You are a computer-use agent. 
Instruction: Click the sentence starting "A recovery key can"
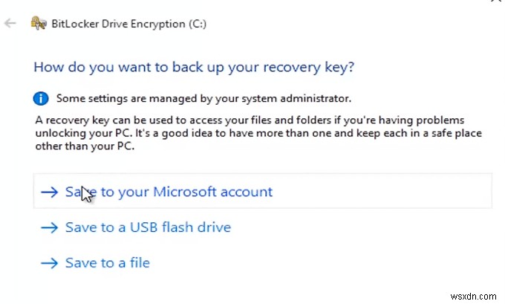tap(149, 120)
